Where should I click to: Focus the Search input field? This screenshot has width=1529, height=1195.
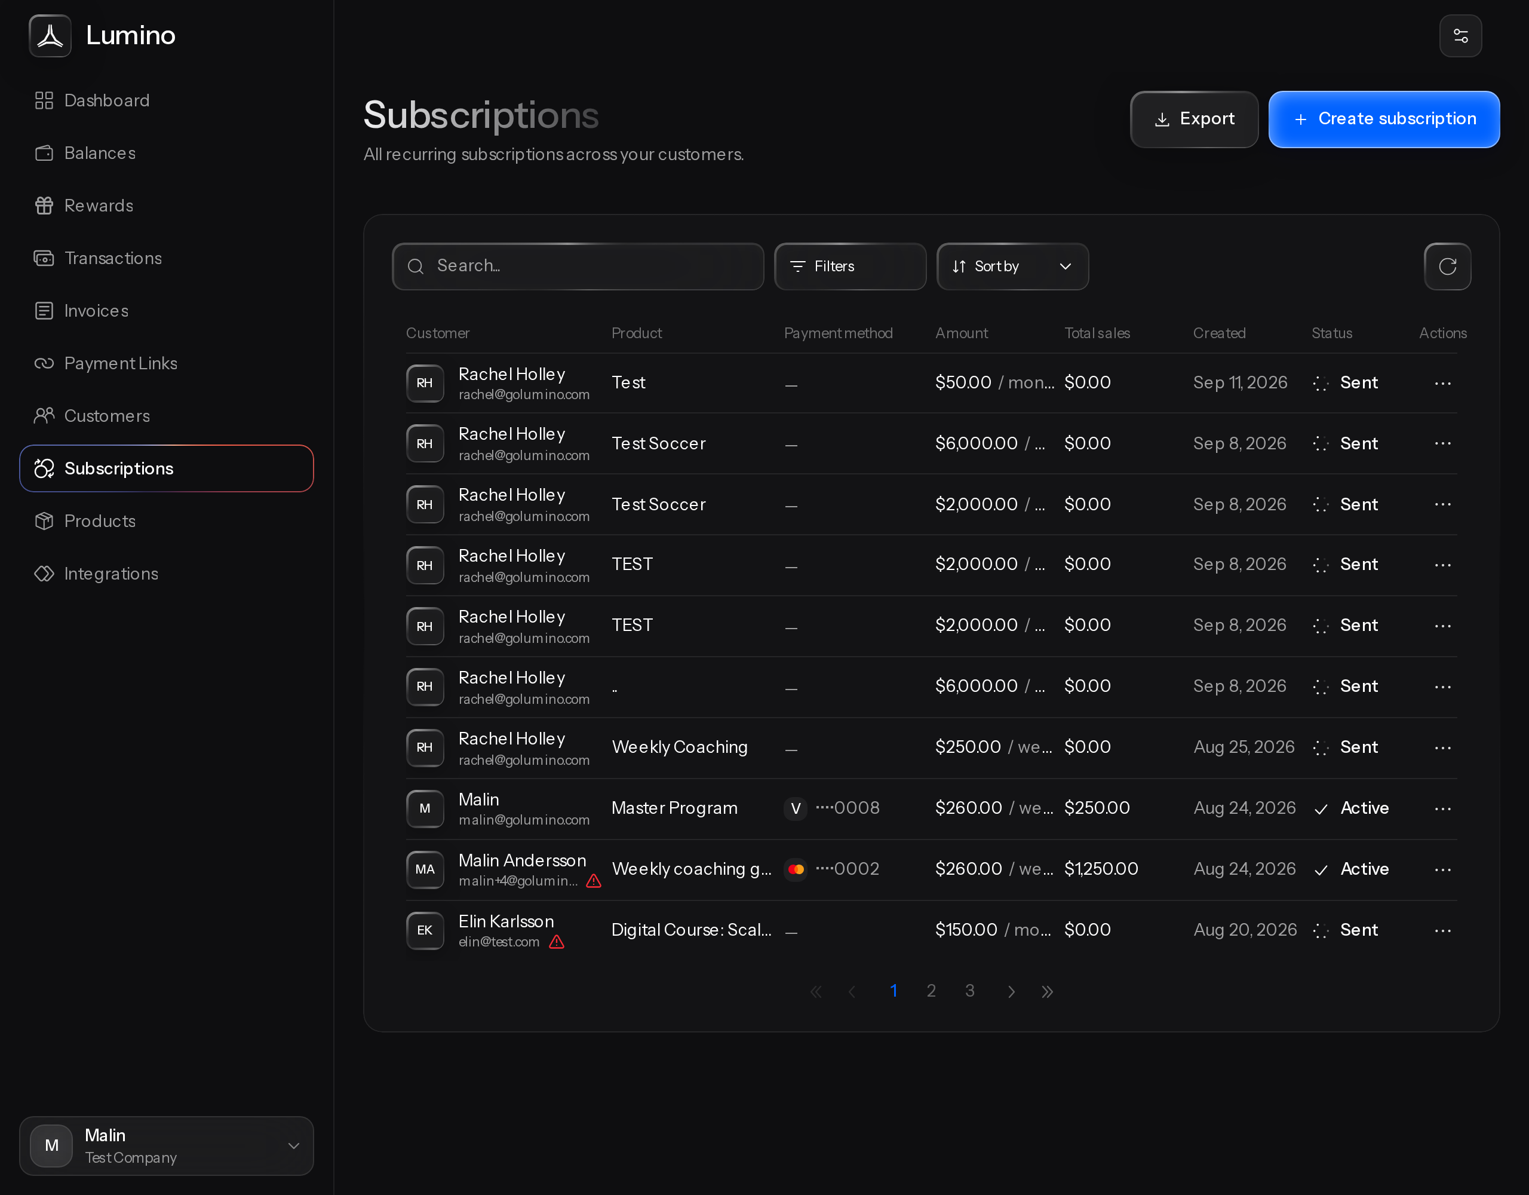point(578,266)
